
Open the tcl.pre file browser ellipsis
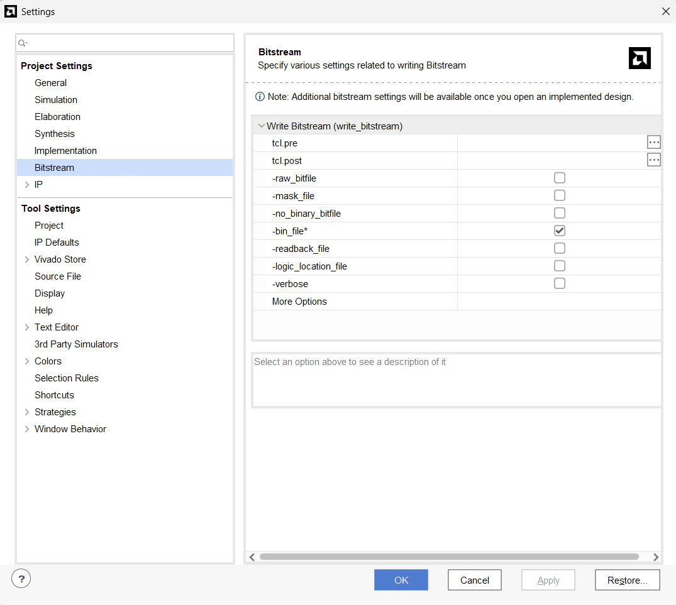tap(653, 142)
